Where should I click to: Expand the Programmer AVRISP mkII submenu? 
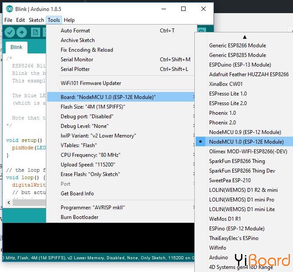(x=121, y=208)
